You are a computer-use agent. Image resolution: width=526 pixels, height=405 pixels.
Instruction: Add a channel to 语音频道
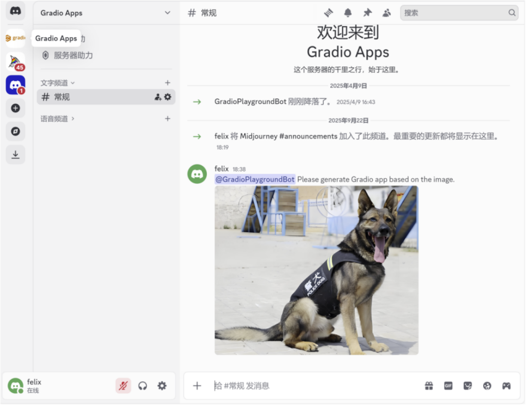168,119
